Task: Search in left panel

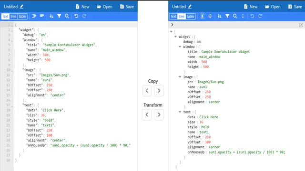Action: [x=67, y=16]
